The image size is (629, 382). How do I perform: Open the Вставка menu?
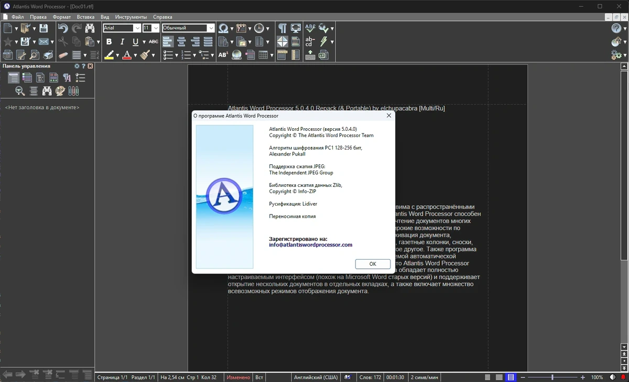85,17
